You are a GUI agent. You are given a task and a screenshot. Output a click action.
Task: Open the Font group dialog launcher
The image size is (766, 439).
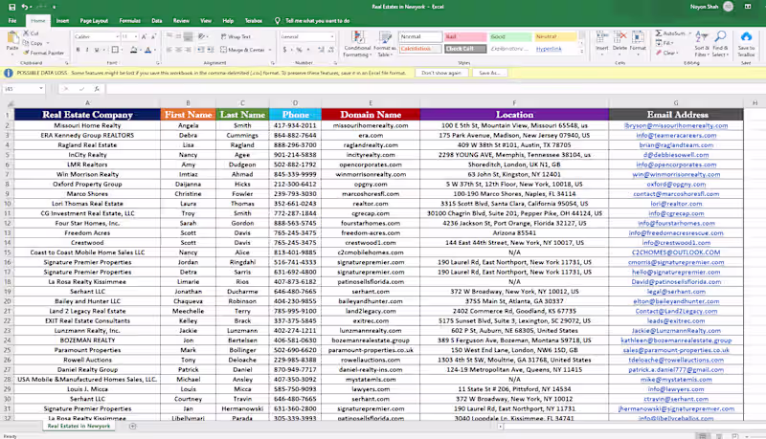pyautogui.click(x=158, y=63)
